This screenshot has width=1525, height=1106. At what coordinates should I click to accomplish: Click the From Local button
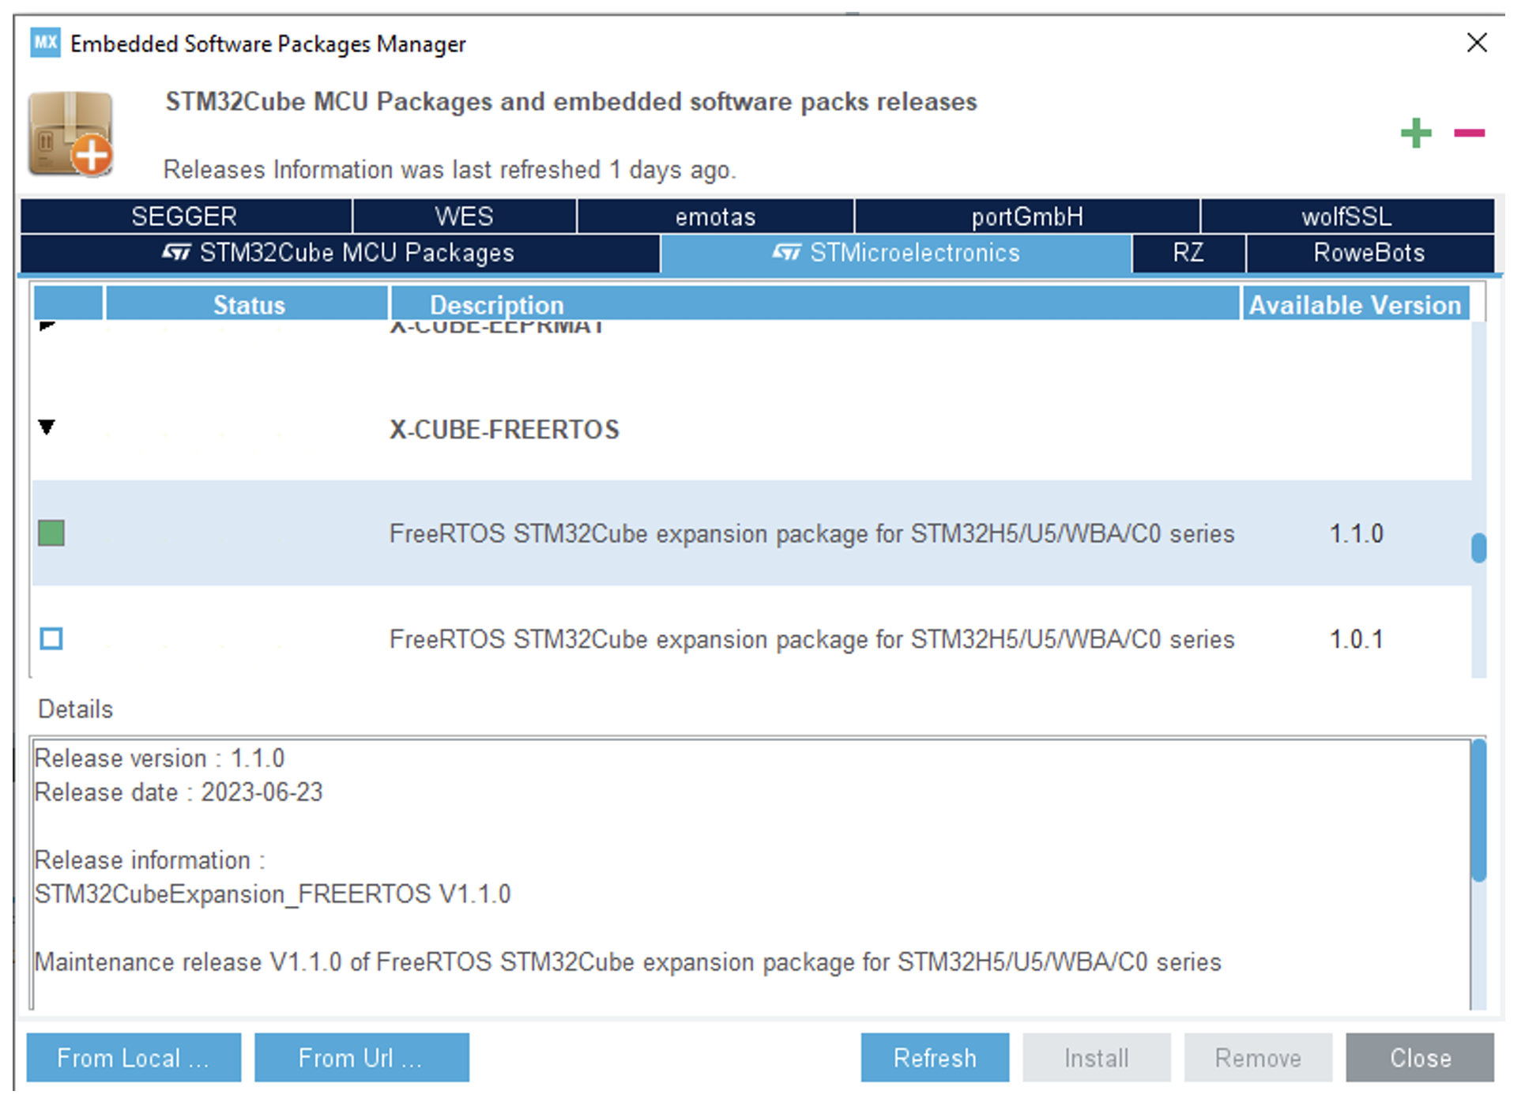pyautogui.click(x=134, y=1058)
